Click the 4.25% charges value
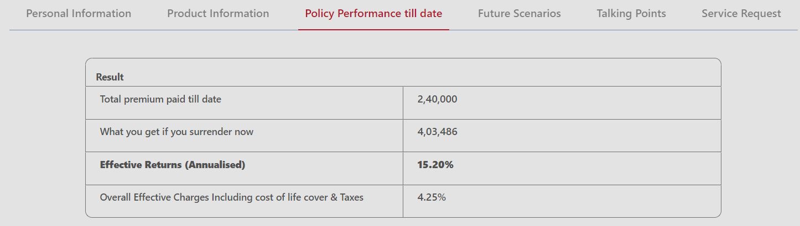 (432, 197)
